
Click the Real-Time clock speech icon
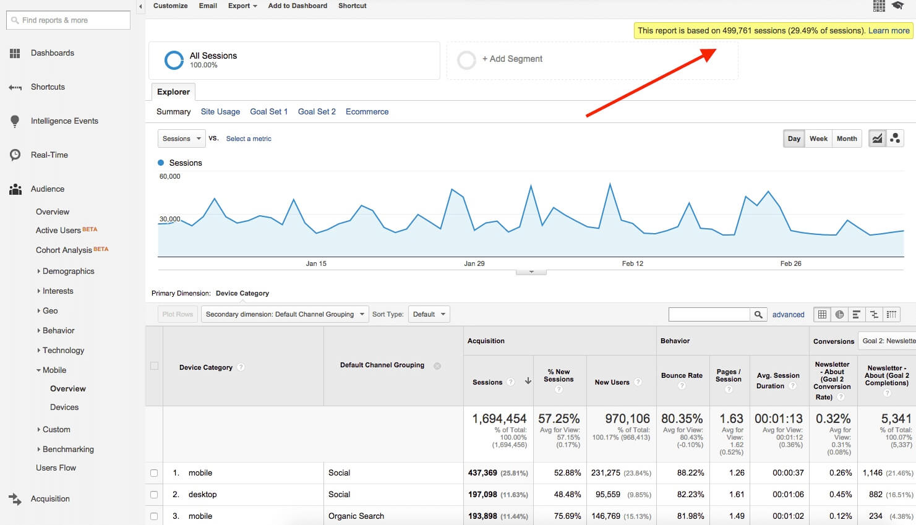(15, 155)
